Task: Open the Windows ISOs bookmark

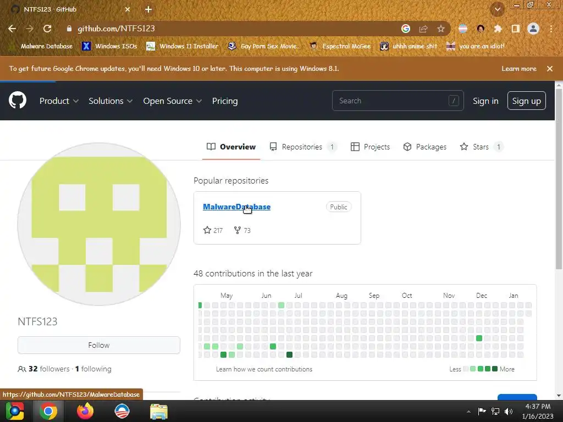Action: [x=109, y=46]
